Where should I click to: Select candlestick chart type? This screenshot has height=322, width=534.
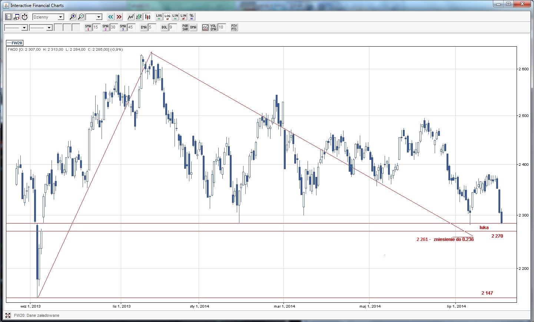coord(147,17)
